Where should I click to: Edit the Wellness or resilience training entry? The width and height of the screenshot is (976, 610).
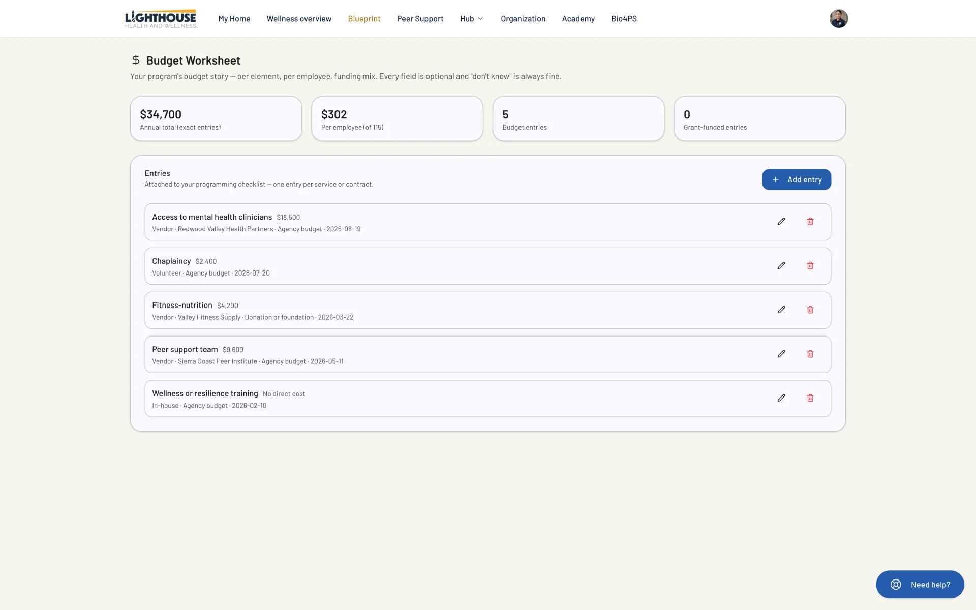[x=781, y=398]
